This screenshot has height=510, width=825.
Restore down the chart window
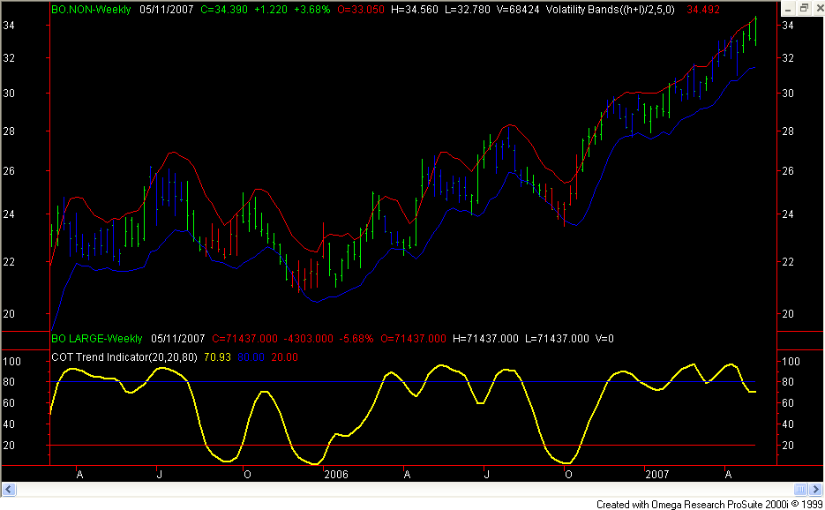coord(804,9)
